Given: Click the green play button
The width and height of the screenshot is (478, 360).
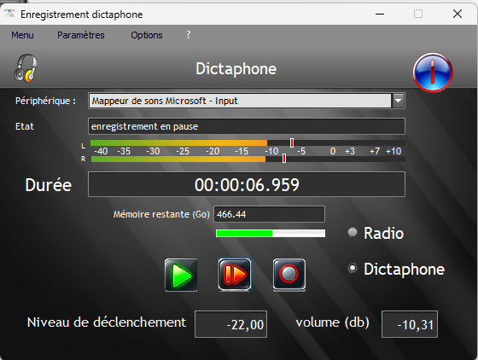Looking at the screenshot, I should 181,275.
